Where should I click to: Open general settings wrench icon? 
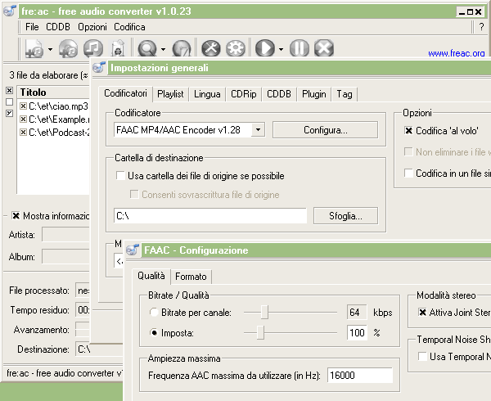coord(210,49)
